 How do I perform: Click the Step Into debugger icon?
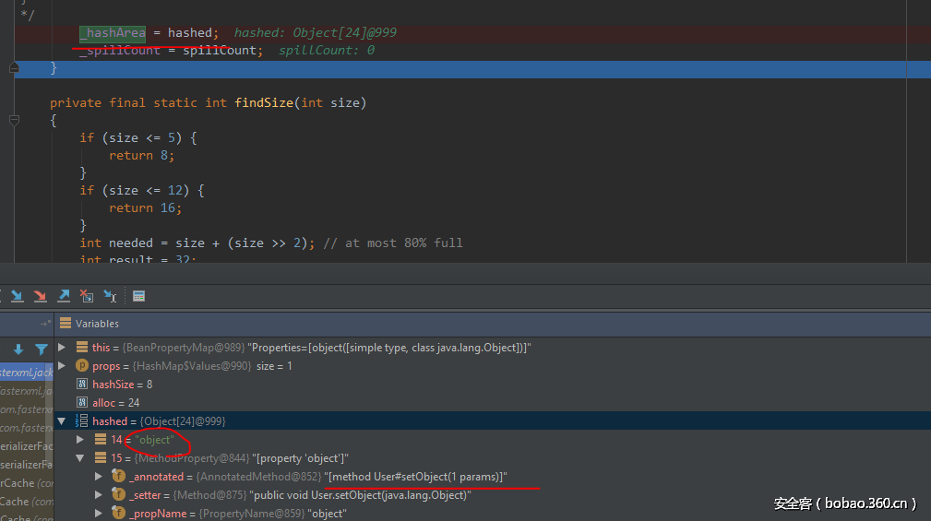point(17,296)
